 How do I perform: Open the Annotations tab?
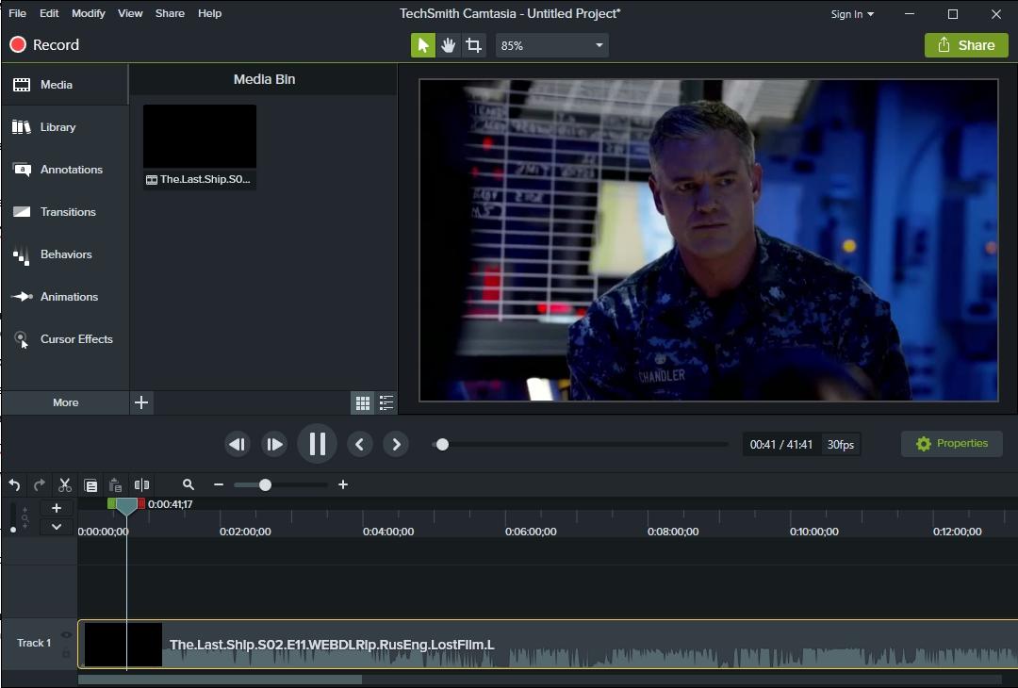[65, 170]
